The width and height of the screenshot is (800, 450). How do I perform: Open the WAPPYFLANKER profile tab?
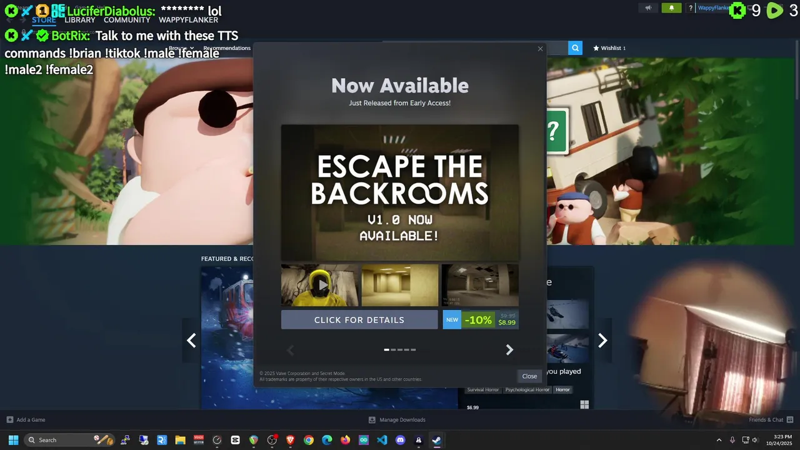(188, 20)
